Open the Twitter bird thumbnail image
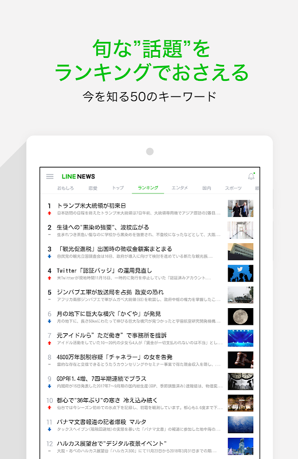298x459 pixels. (x=240, y=274)
